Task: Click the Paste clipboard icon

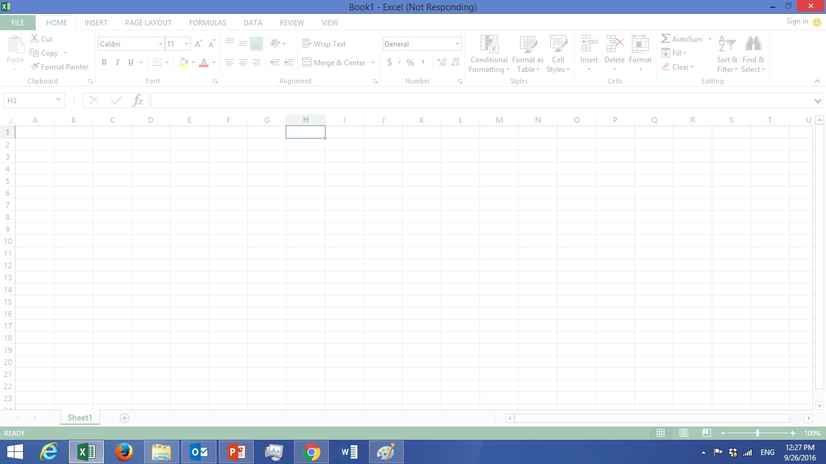Action: point(15,45)
